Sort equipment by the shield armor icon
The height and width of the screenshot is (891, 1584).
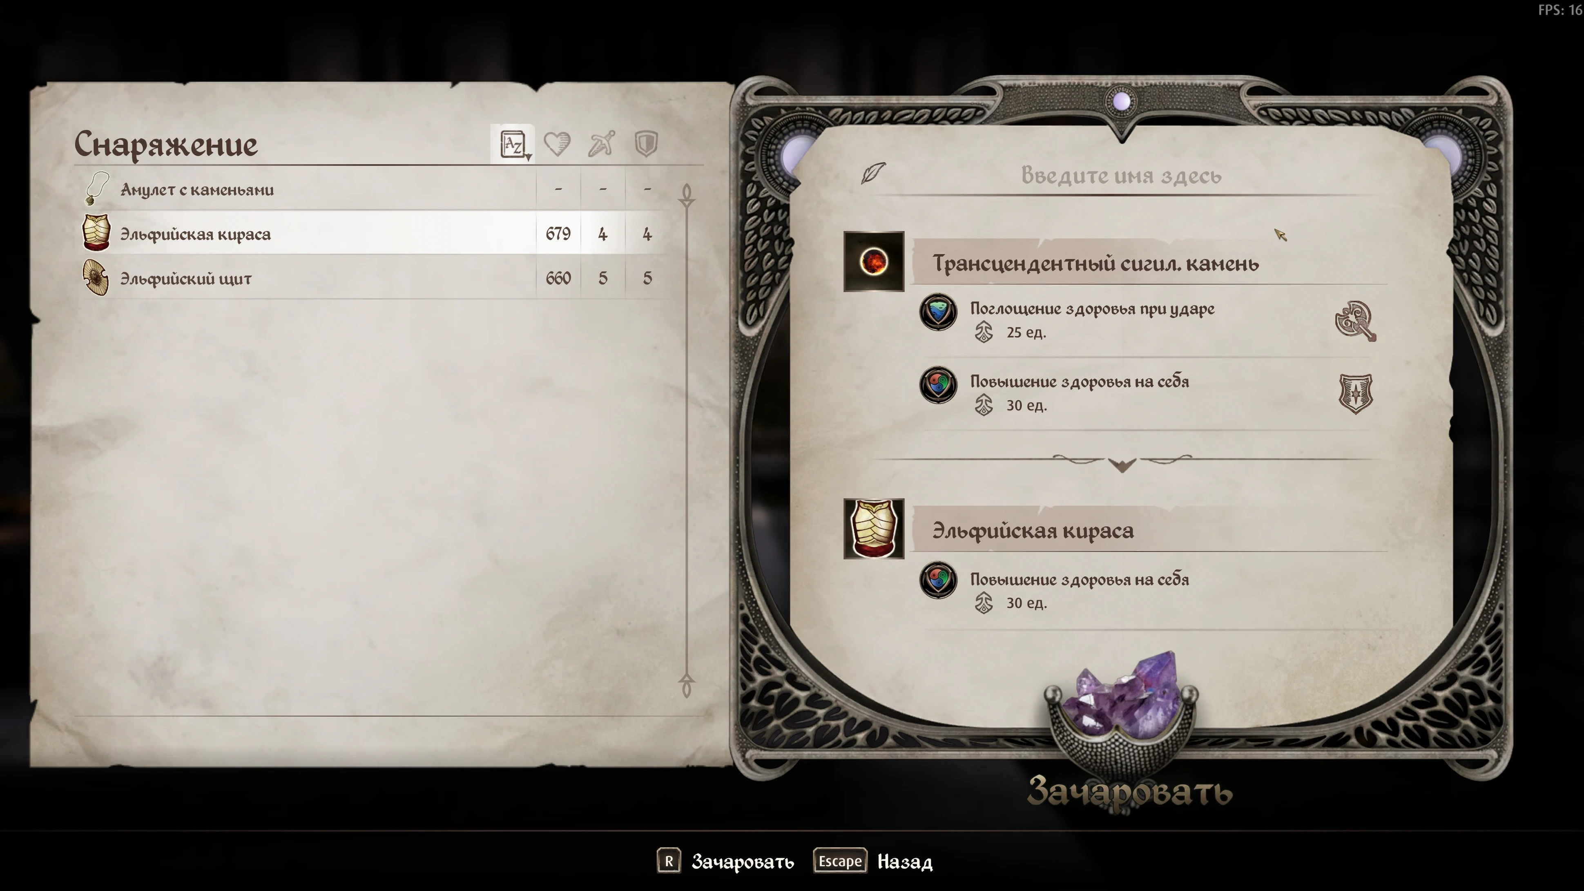click(x=646, y=145)
